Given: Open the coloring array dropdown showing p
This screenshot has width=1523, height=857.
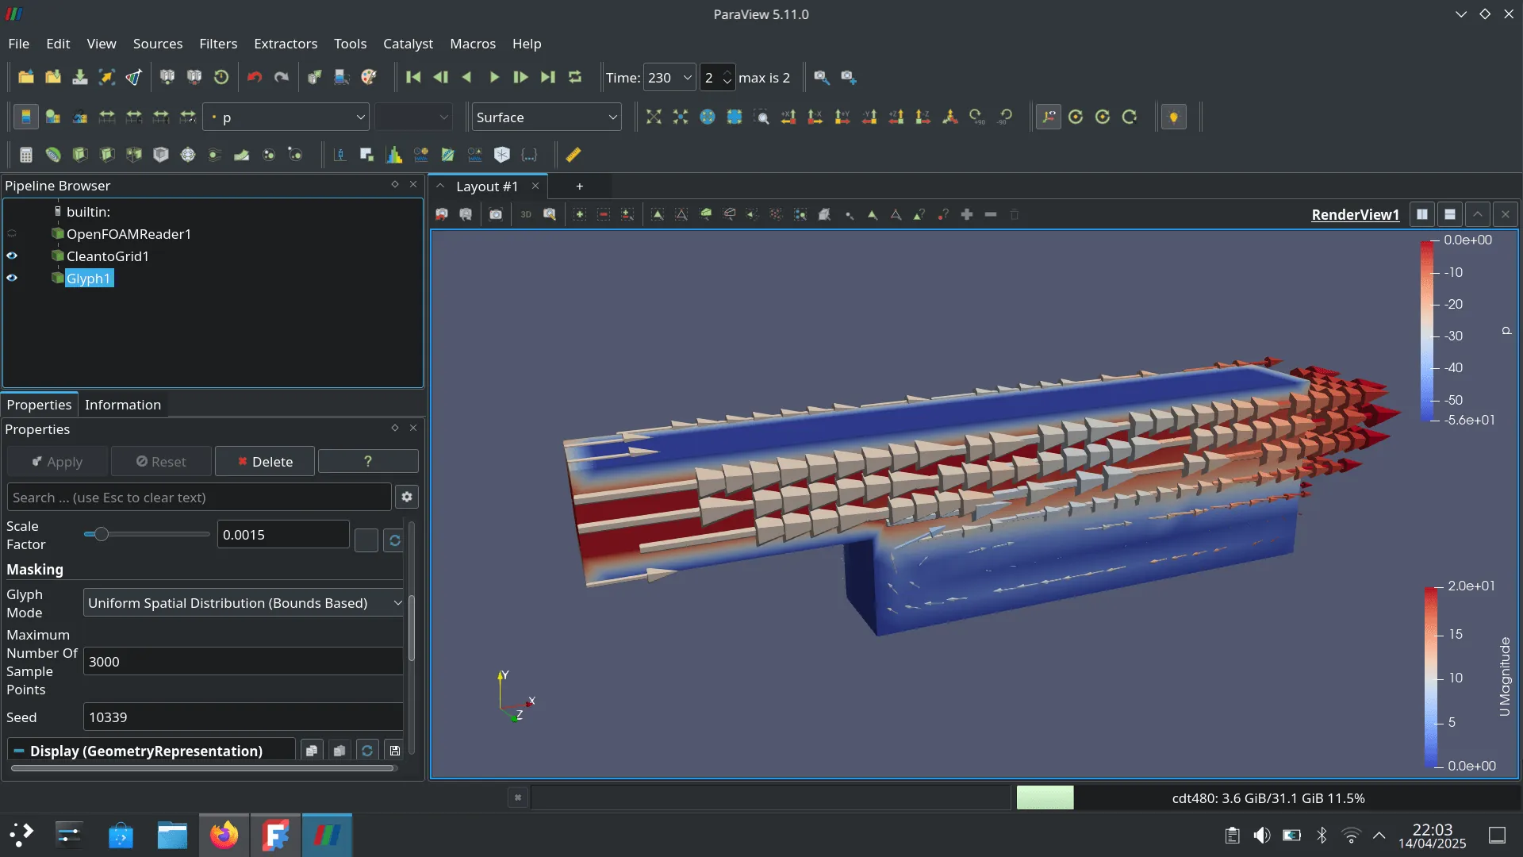Looking at the screenshot, I should (286, 117).
